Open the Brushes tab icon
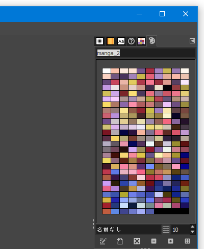Screen dimensions: 204x249 (x=99, y=41)
